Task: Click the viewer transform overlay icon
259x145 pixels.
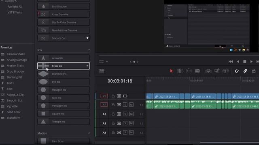Action: point(102,62)
